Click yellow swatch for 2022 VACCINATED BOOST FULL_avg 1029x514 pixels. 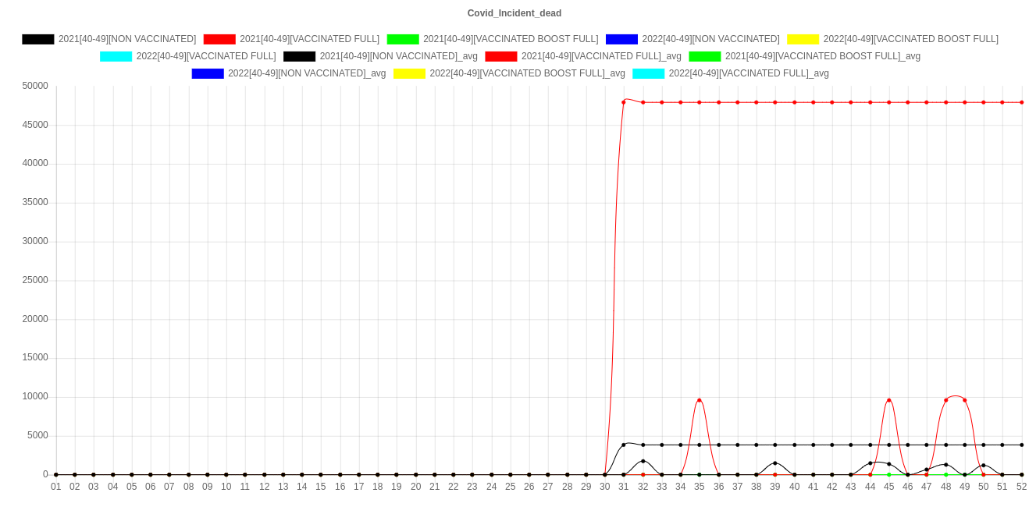pyautogui.click(x=409, y=73)
